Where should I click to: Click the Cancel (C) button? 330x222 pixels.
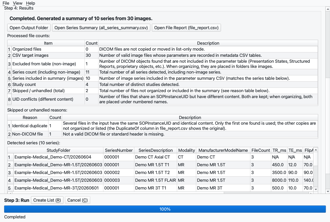point(78,200)
